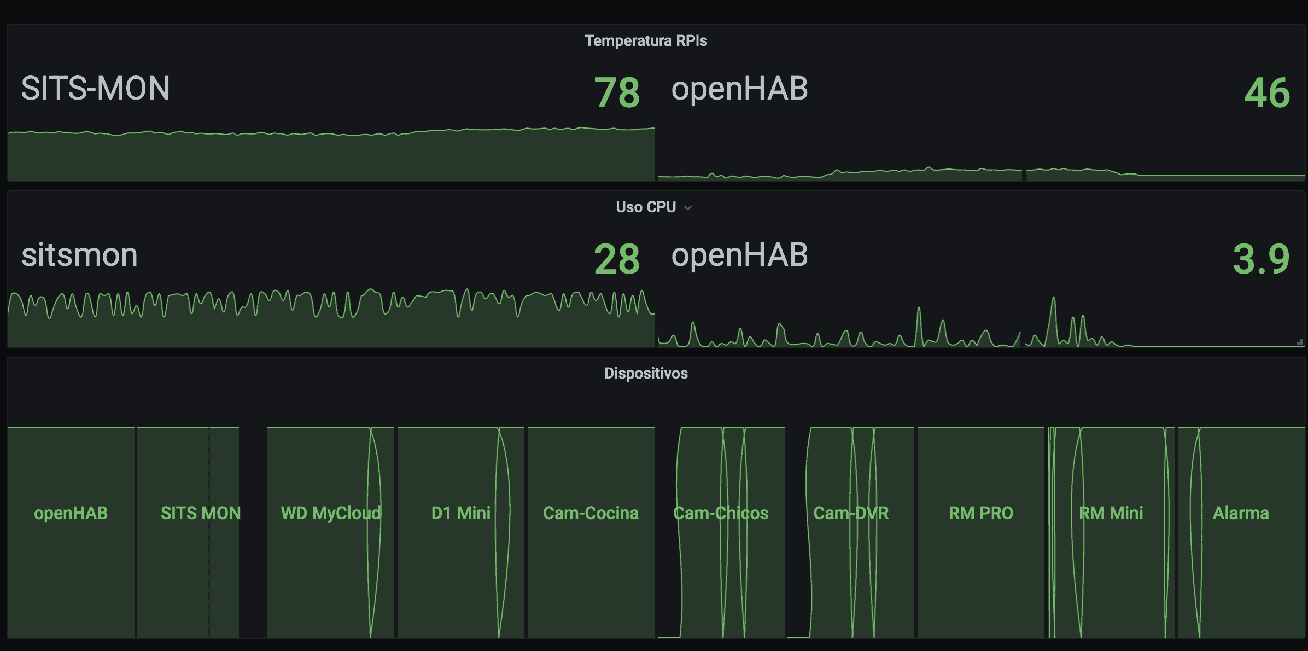Open the Uso CPU panel dropdown chevron

688,207
